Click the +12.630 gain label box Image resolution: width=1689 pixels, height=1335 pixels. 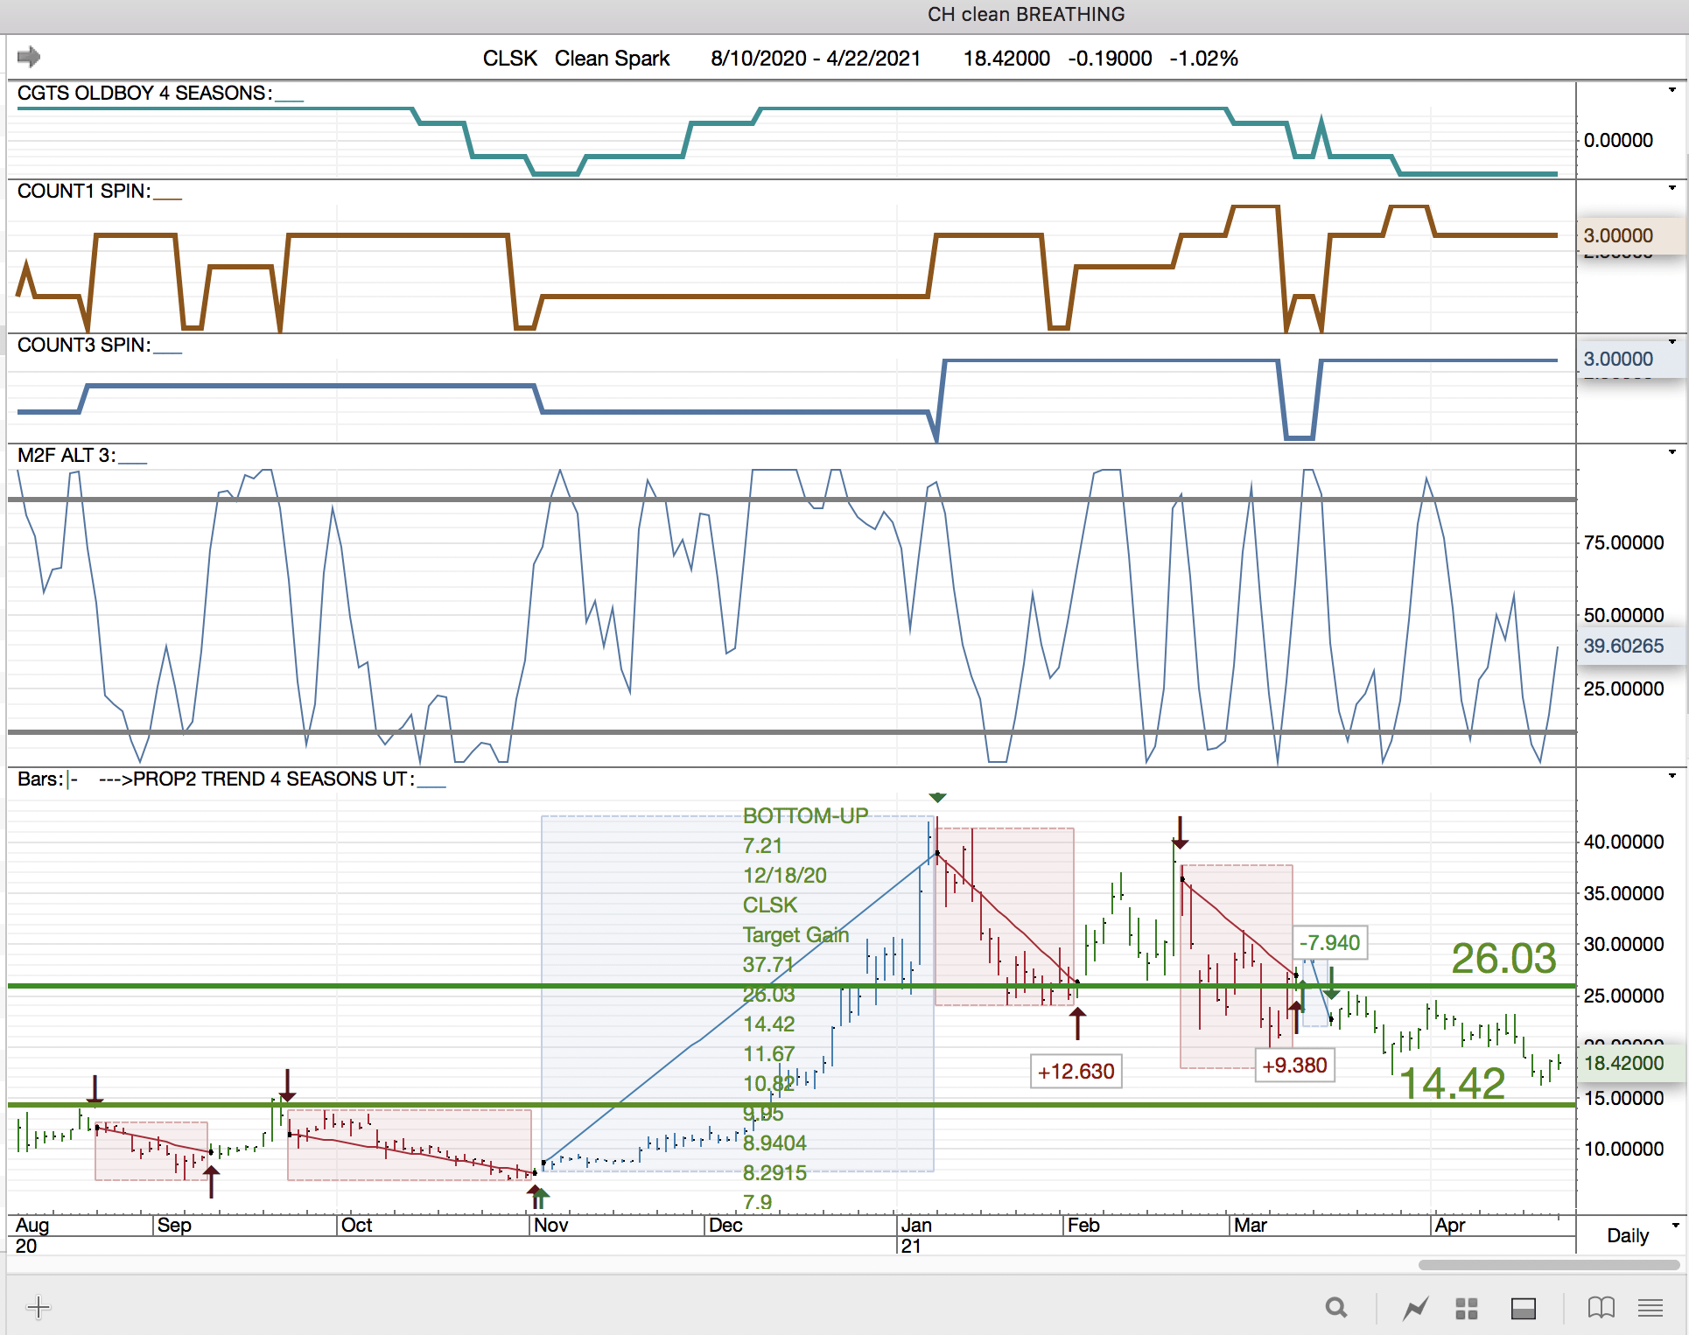point(1076,1071)
